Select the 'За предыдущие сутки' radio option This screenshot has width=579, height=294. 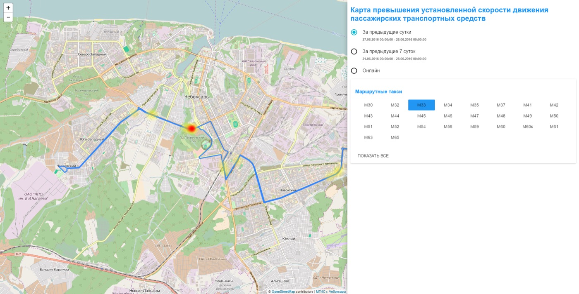354,32
